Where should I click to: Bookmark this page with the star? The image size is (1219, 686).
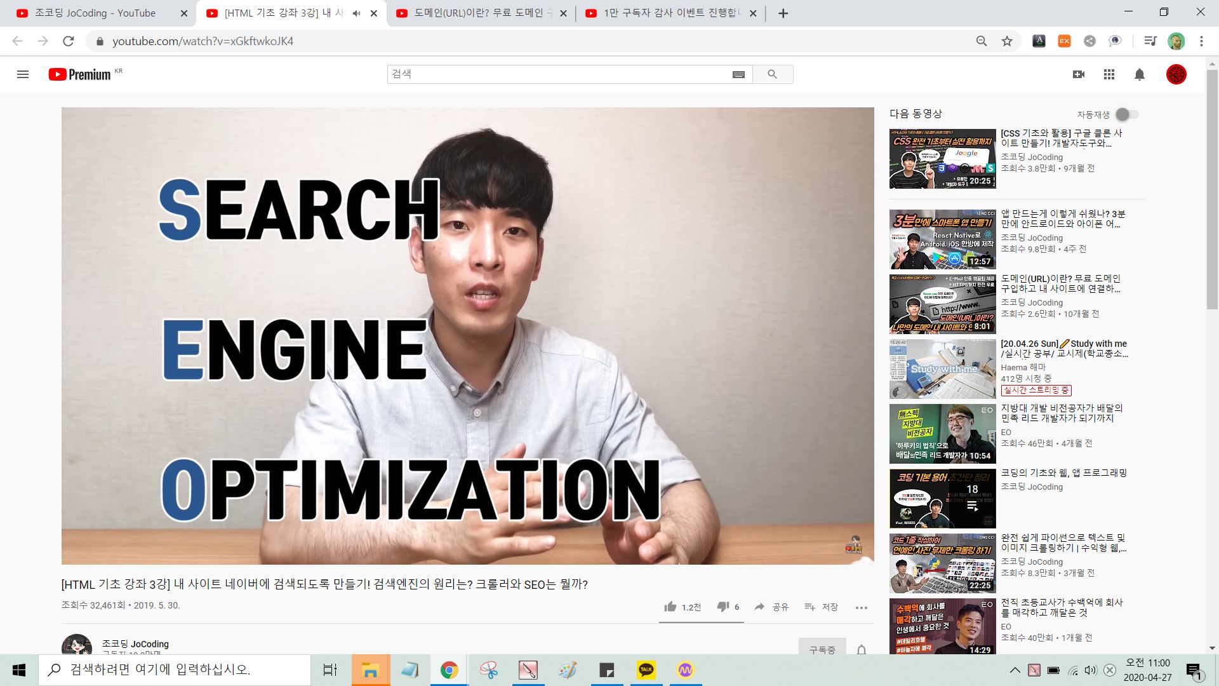point(1007,41)
